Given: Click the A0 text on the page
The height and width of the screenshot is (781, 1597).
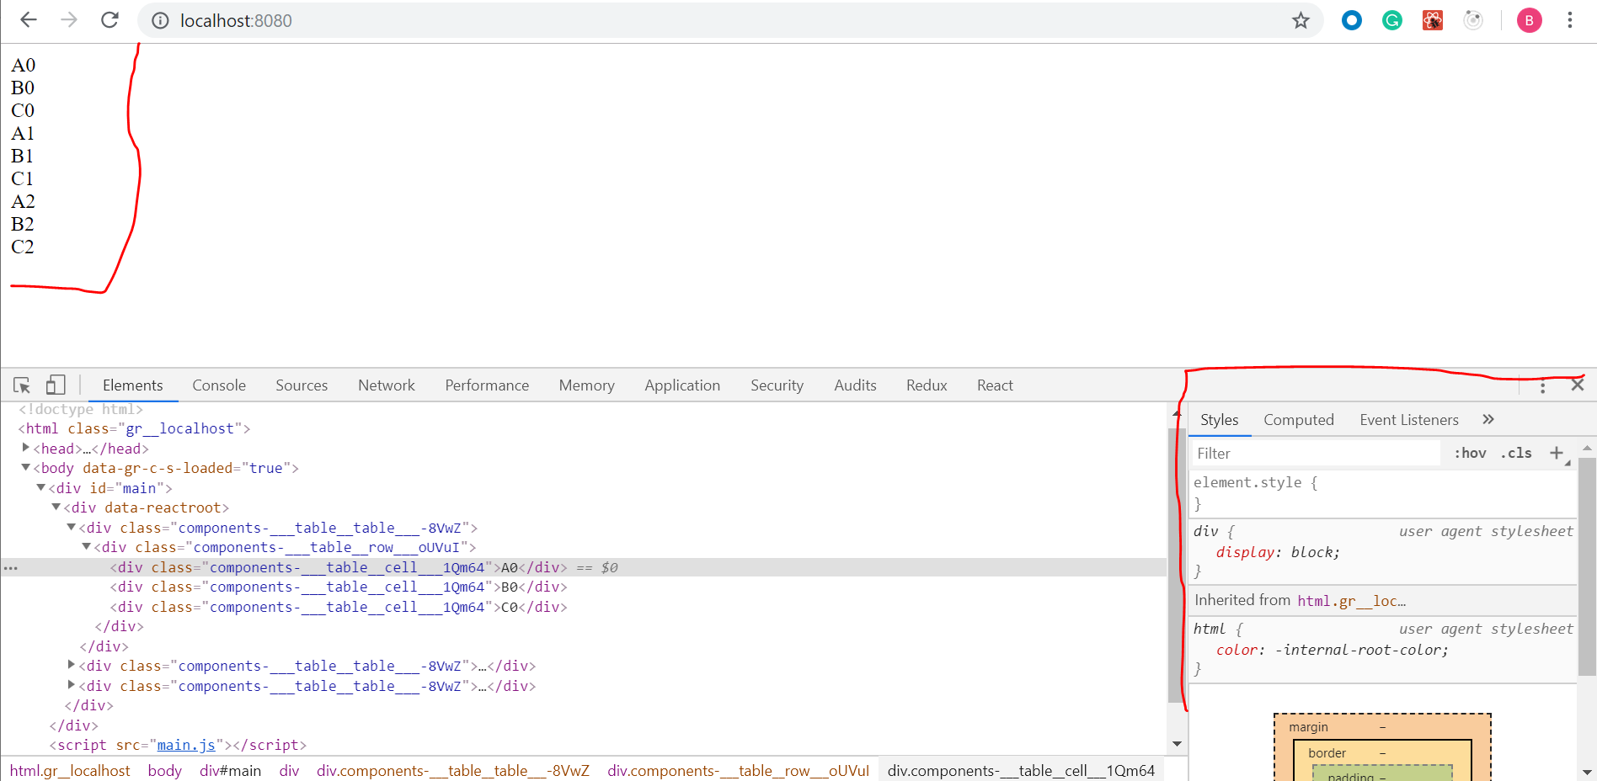Looking at the screenshot, I should [23, 66].
